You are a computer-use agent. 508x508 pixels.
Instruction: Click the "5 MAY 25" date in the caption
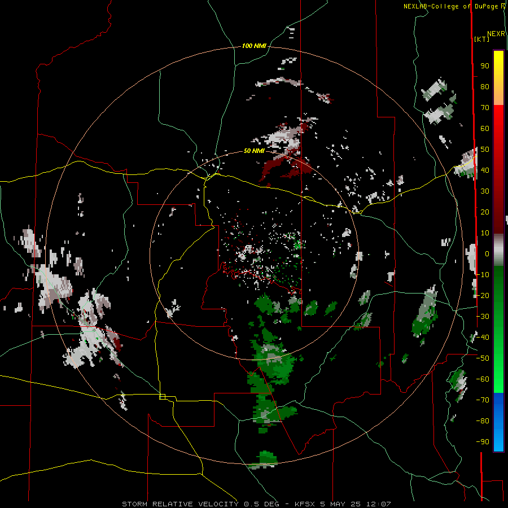pos(340,504)
